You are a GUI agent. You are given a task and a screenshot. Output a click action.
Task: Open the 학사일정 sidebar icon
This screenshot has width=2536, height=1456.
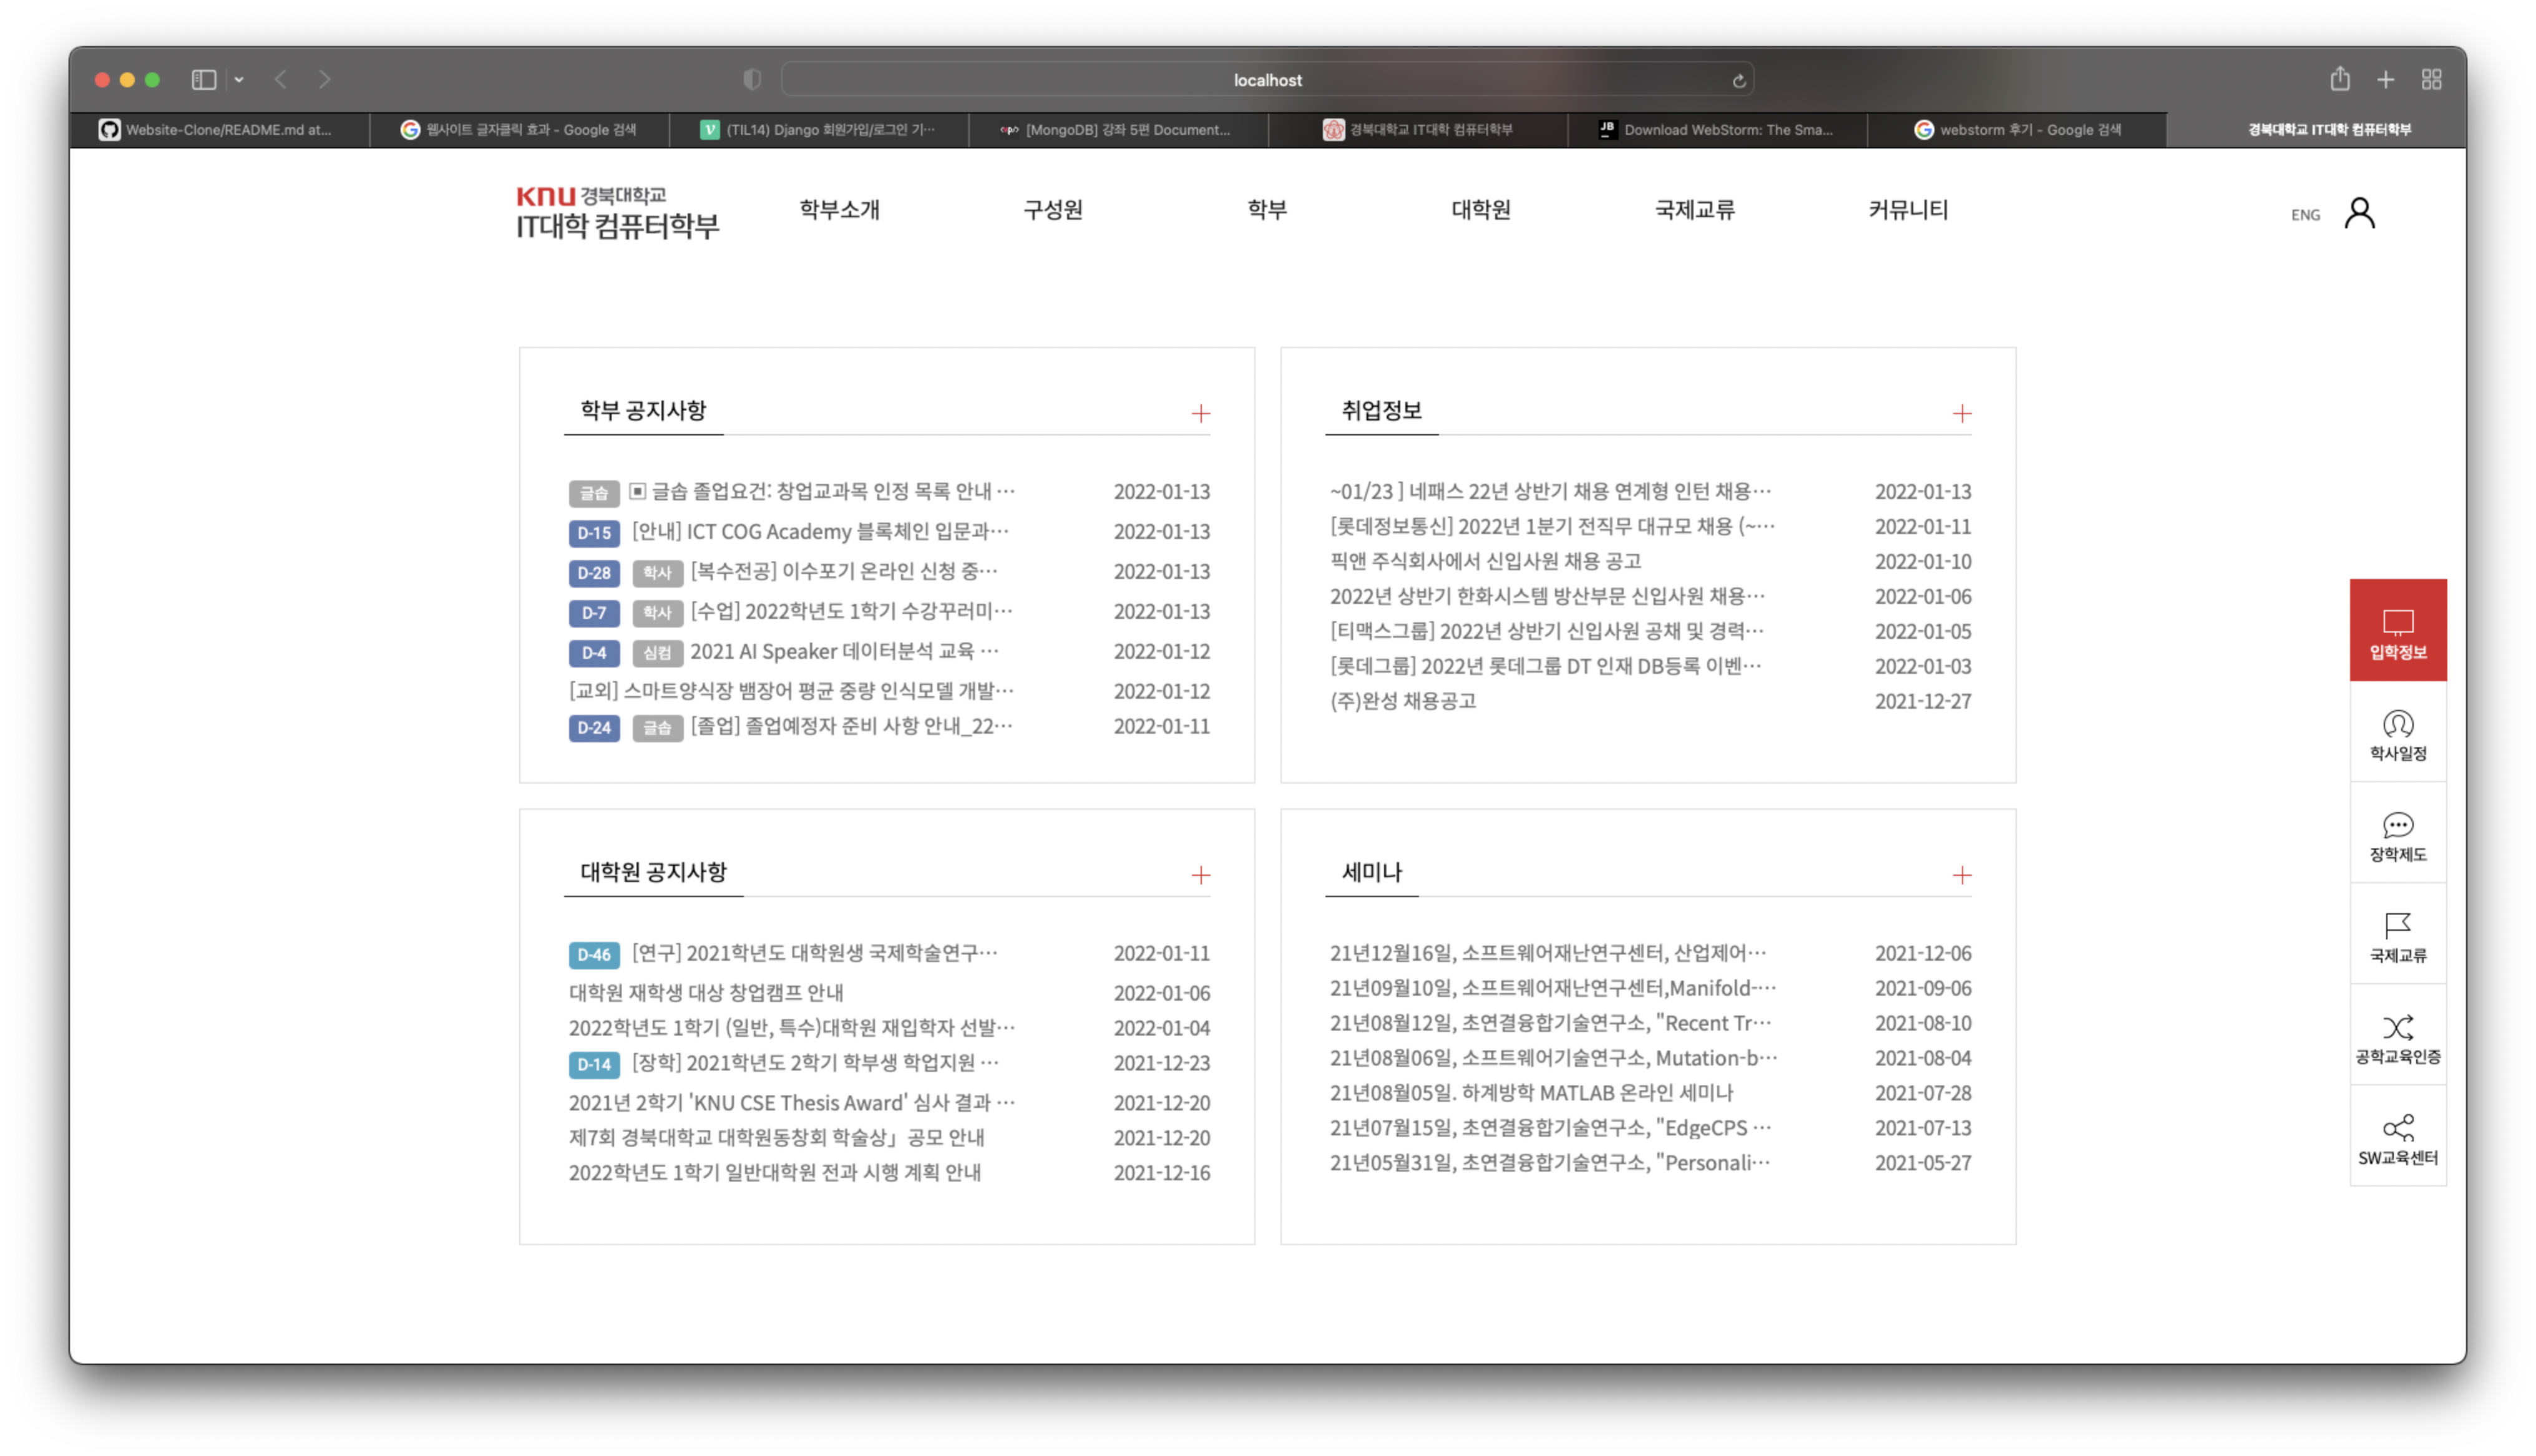tap(2397, 734)
